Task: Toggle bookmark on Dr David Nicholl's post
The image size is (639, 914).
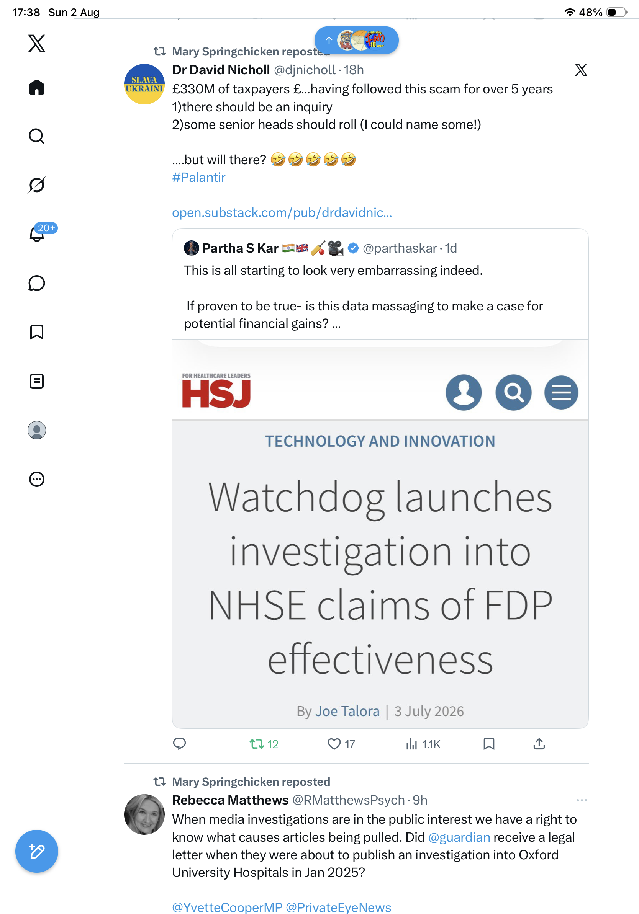Action: pos(489,744)
